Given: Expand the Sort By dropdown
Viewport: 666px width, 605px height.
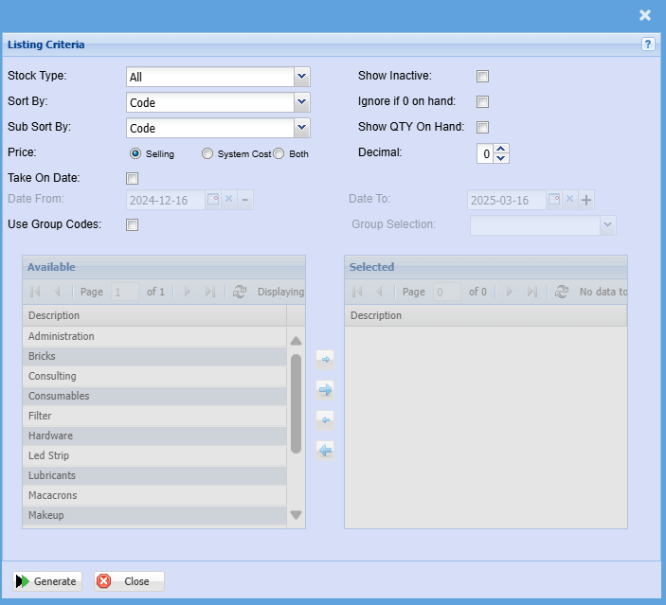Looking at the screenshot, I should pyautogui.click(x=301, y=102).
